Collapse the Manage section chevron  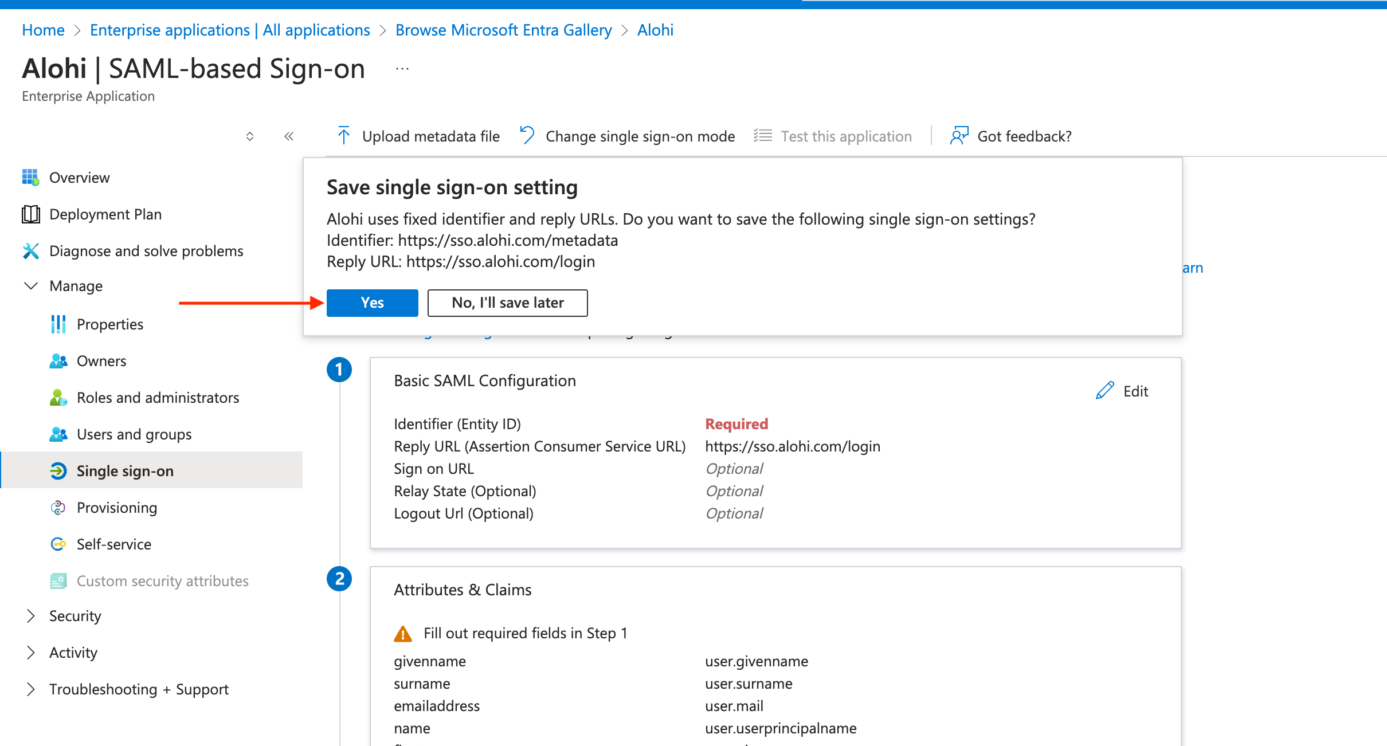point(31,286)
